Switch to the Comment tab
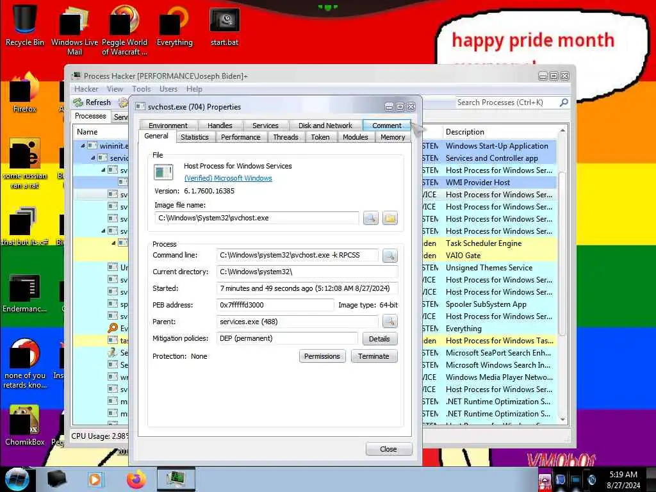Viewport: 656px width, 492px height. tap(386, 126)
